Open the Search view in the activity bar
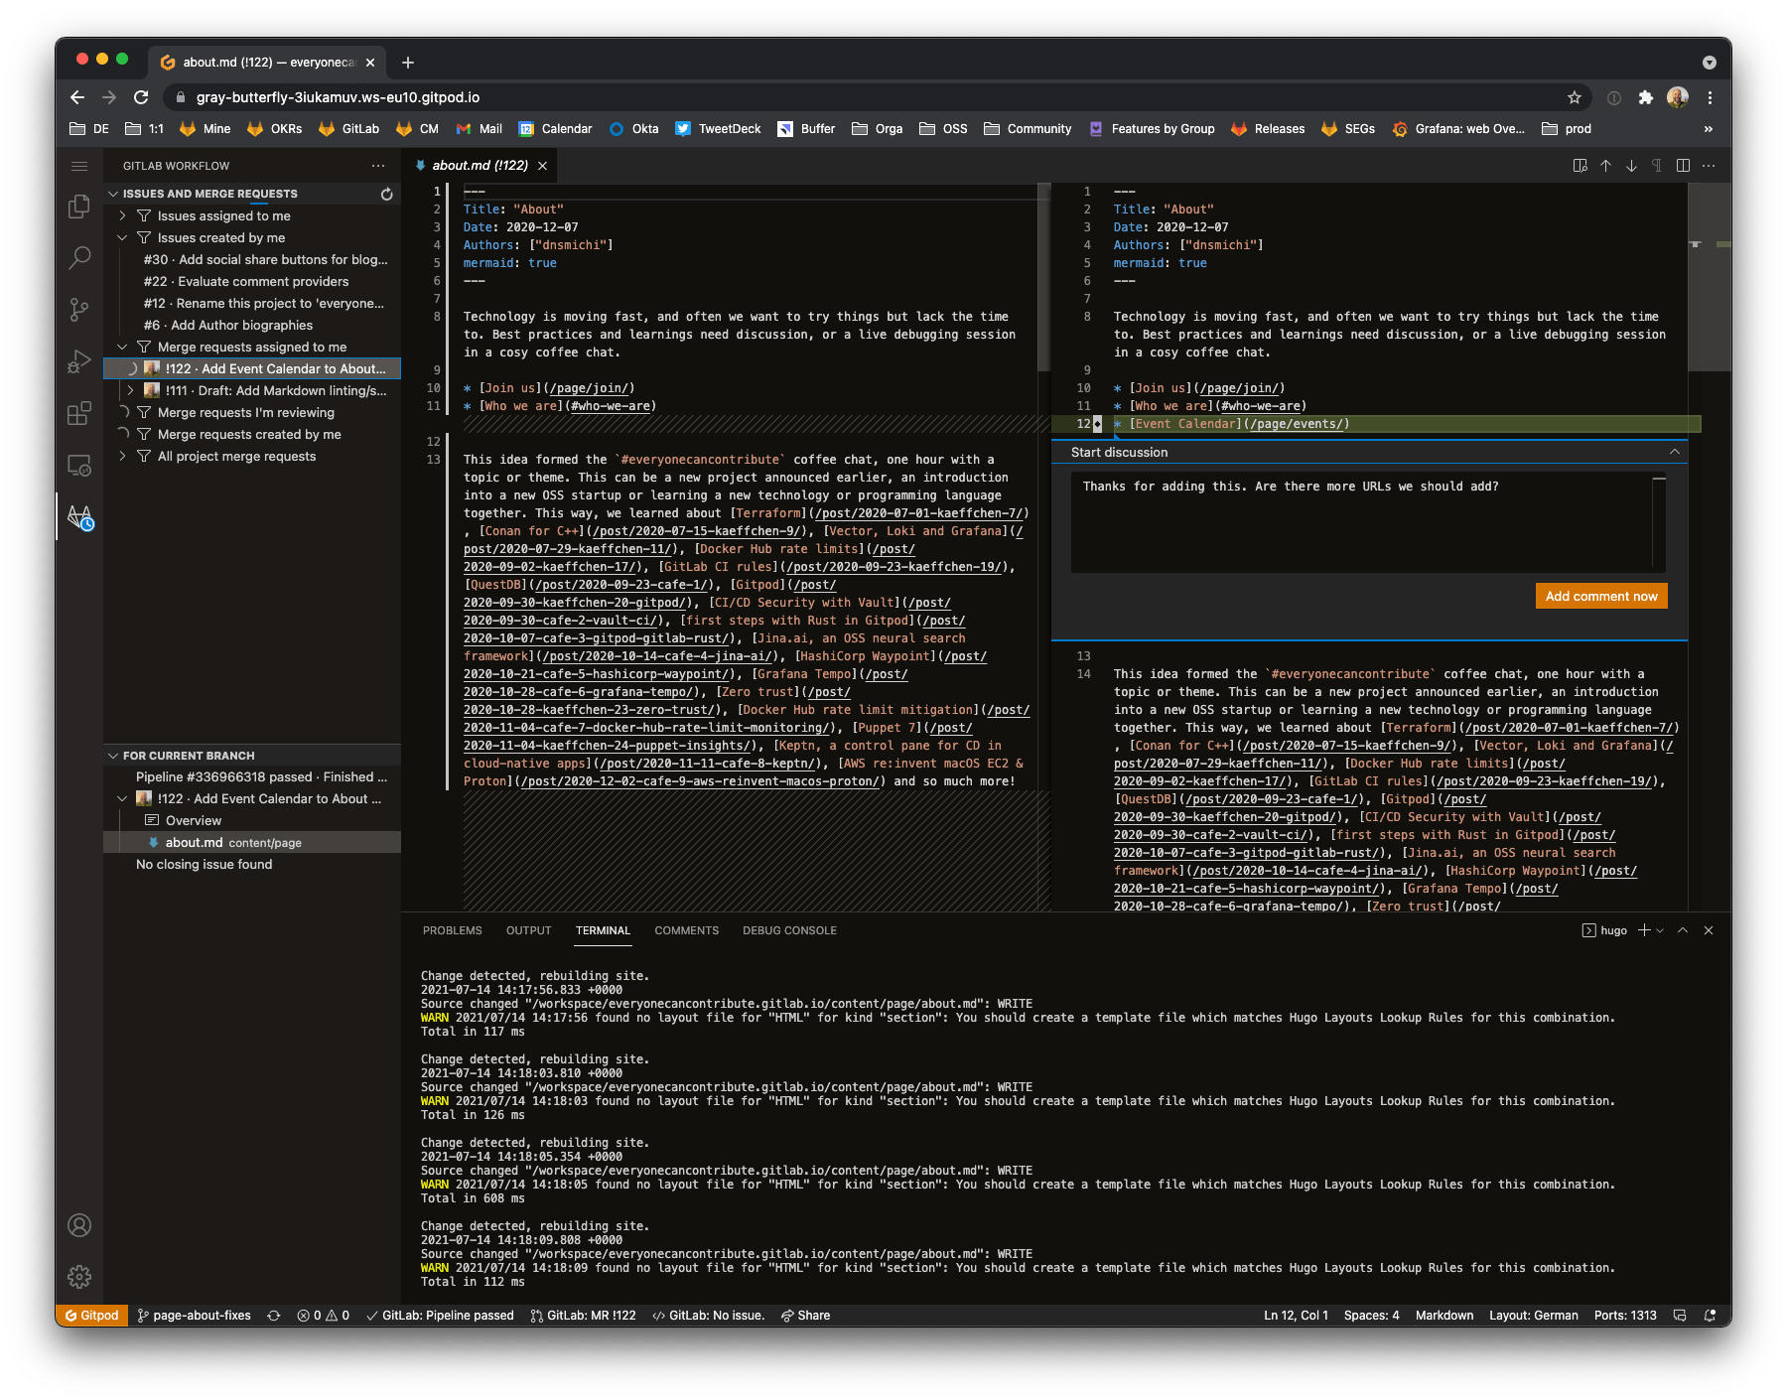This screenshot has width=1787, height=1400. (x=79, y=258)
